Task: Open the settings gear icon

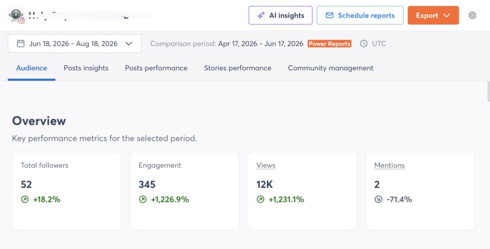Action: pos(472,15)
